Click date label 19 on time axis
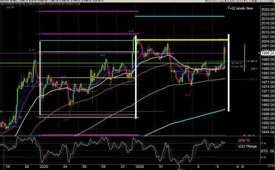Image resolution: width=275 pixels, height=170 pixels. (8, 166)
